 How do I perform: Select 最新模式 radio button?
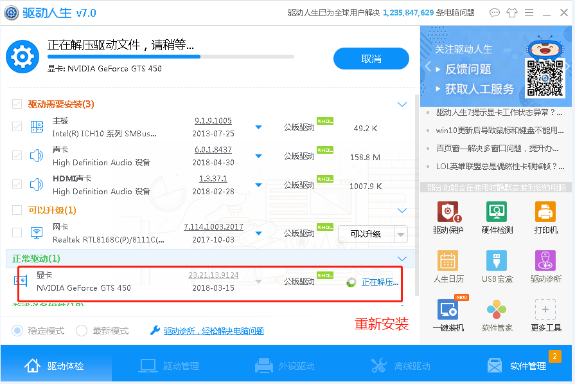(82, 331)
